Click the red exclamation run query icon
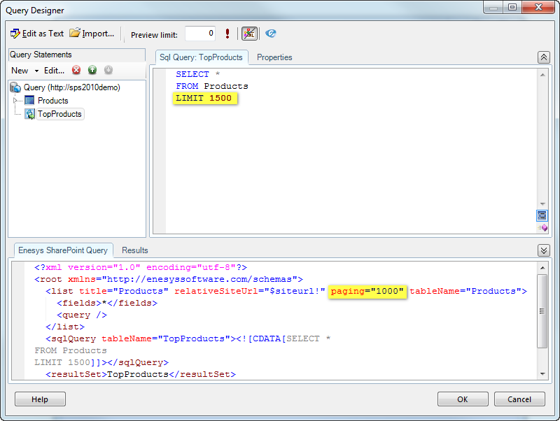Screen dimensions: 560x421 [x=227, y=34]
